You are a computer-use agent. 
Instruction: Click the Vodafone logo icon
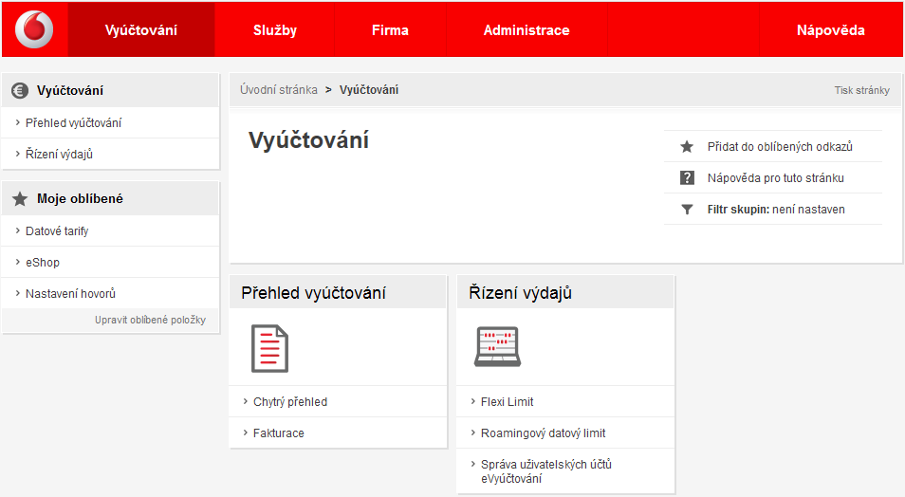coord(34,29)
